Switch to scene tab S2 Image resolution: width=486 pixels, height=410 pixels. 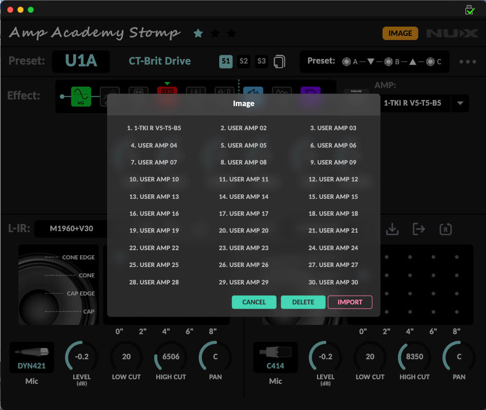point(244,60)
